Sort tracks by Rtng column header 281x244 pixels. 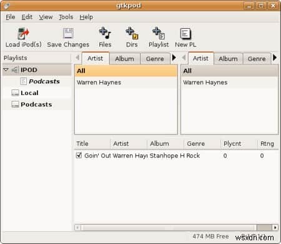268,144
